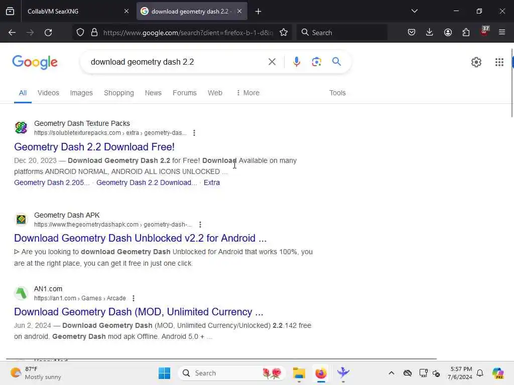The image size is (514, 385).
Task: Open the Extra sitelink
Action: click(x=212, y=182)
